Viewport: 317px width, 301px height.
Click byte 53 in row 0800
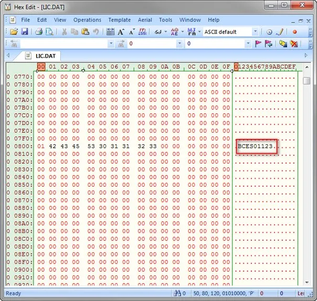[x=91, y=146]
